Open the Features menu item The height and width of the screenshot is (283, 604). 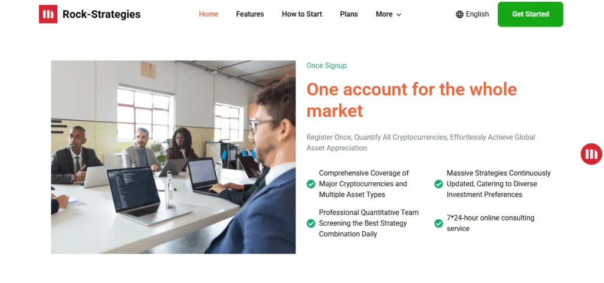(250, 14)
